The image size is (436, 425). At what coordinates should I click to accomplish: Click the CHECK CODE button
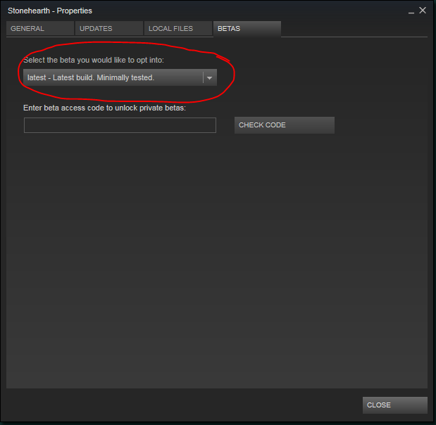pyautogui.click(x=284, y=125)
